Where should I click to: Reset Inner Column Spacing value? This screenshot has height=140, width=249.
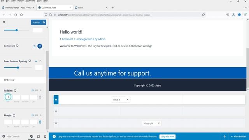(40, 61)
